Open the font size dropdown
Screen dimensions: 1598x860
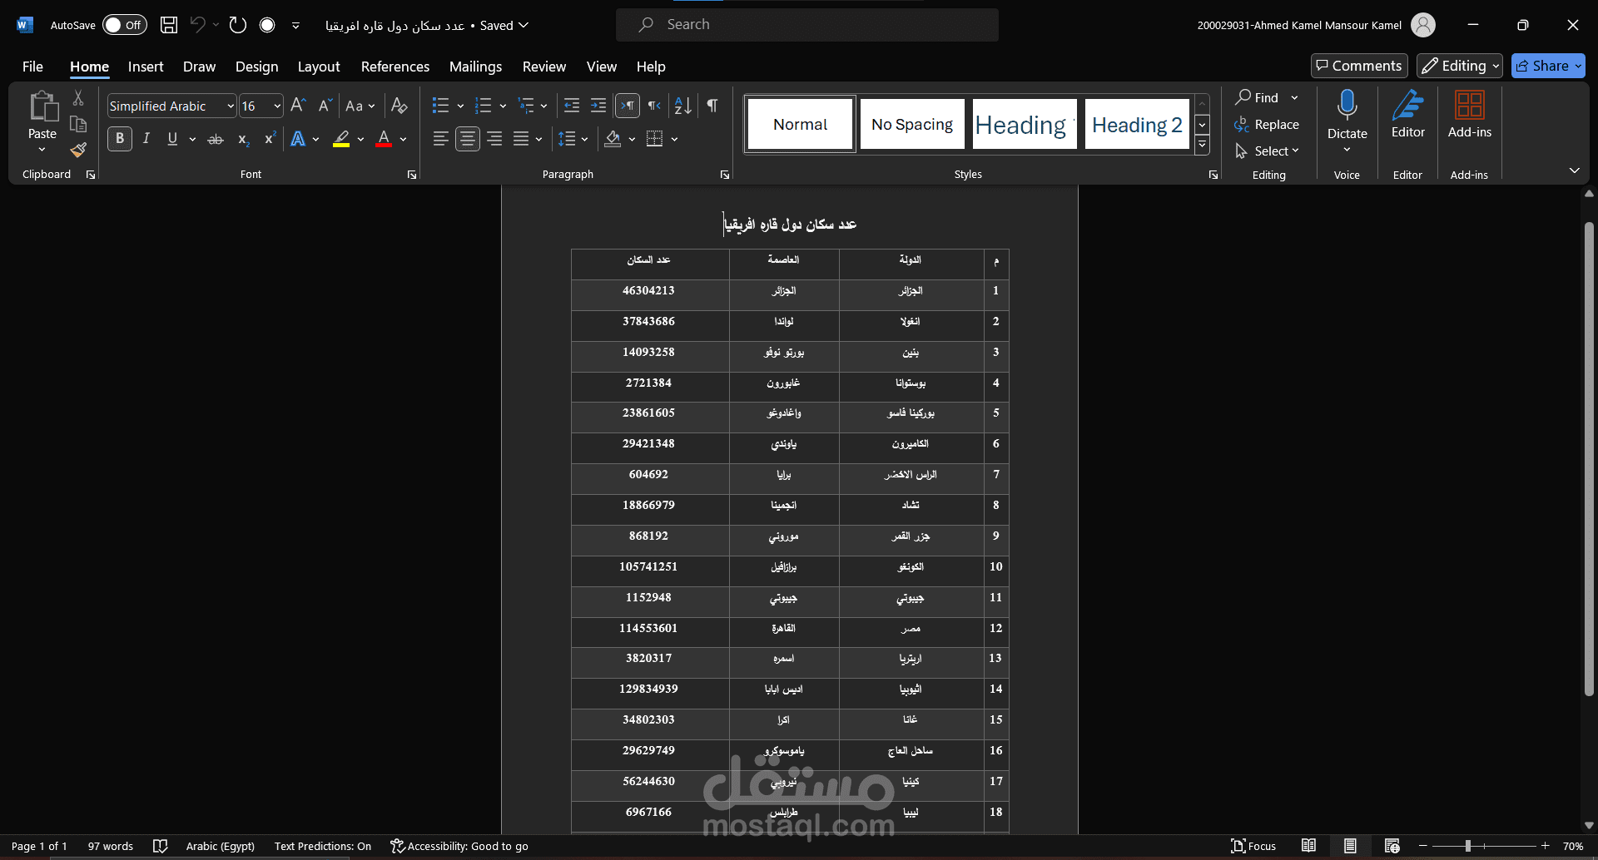[x=277, y=106]
